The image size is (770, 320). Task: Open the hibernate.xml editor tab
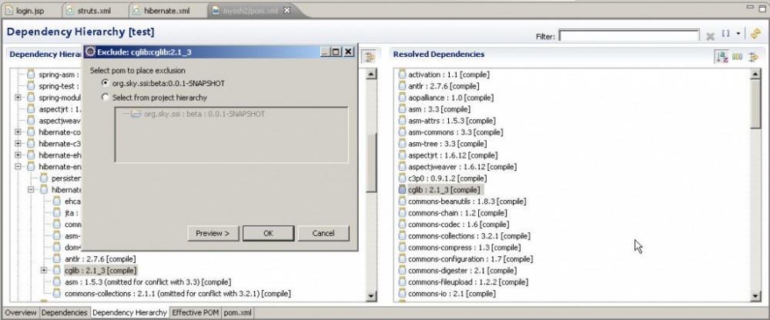166,10
